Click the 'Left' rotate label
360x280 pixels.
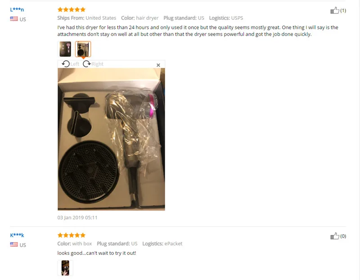(75, 64)
